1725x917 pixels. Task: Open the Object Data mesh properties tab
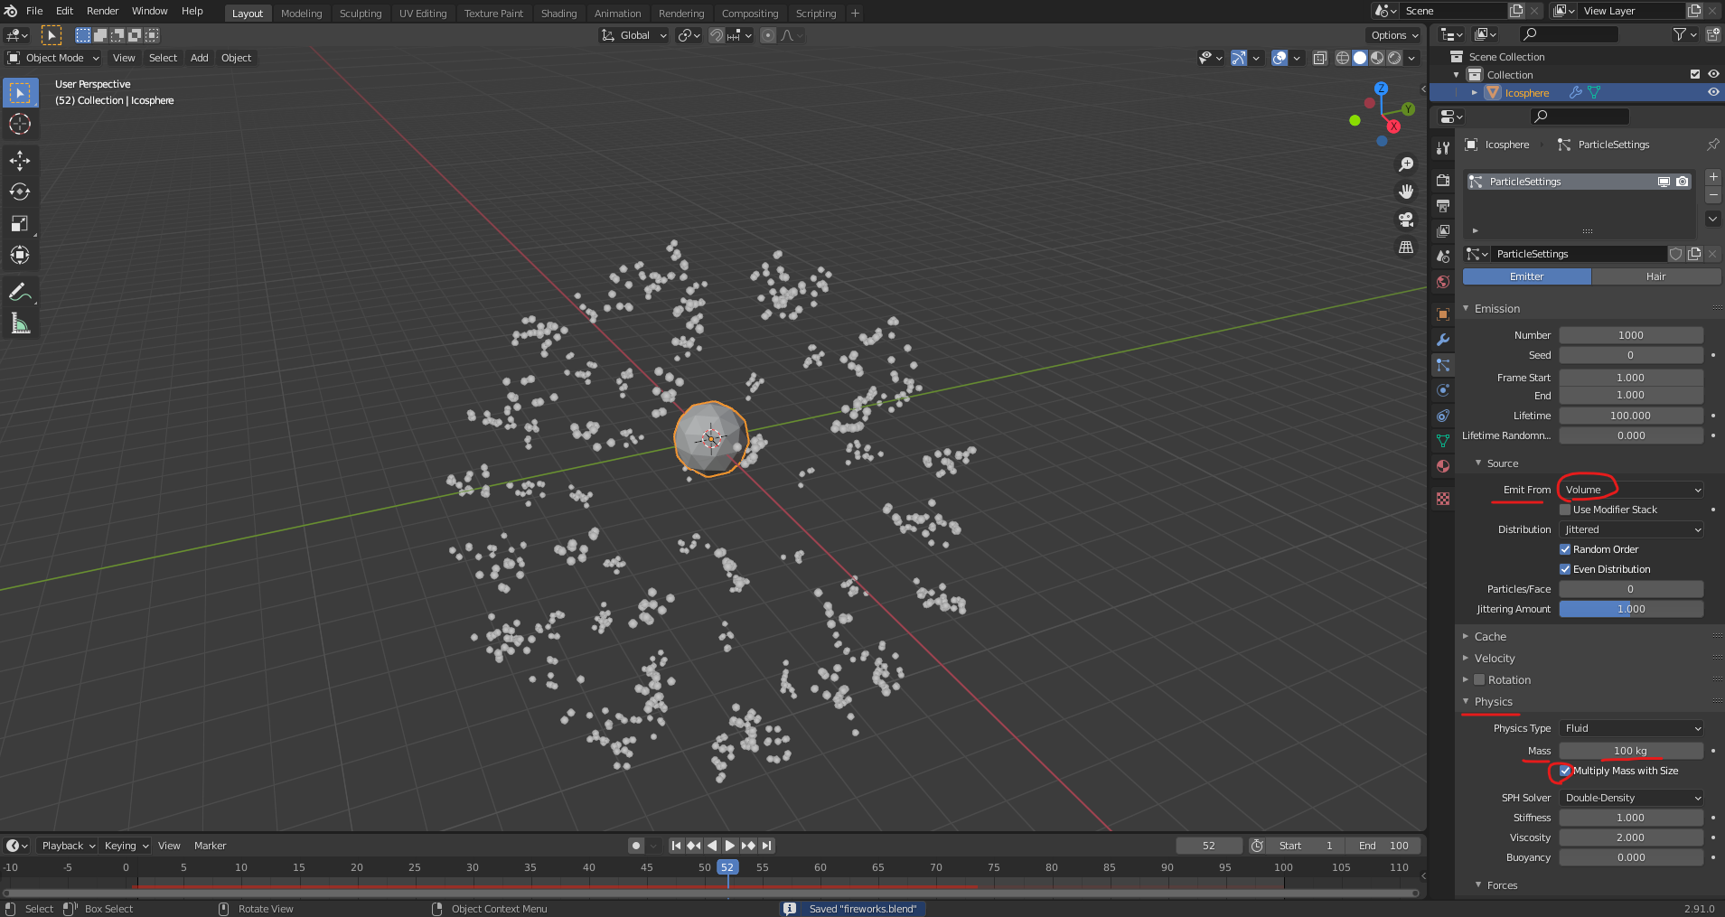[x=1443, y=441]
